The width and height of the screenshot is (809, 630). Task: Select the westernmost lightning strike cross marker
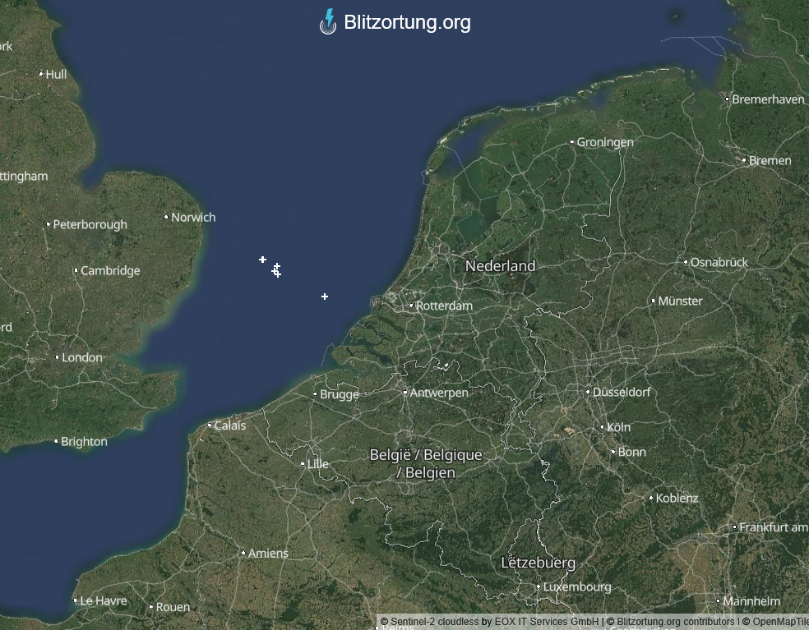262,260
